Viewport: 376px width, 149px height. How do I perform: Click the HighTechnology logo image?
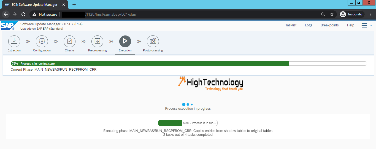click(x=211, y=84)
